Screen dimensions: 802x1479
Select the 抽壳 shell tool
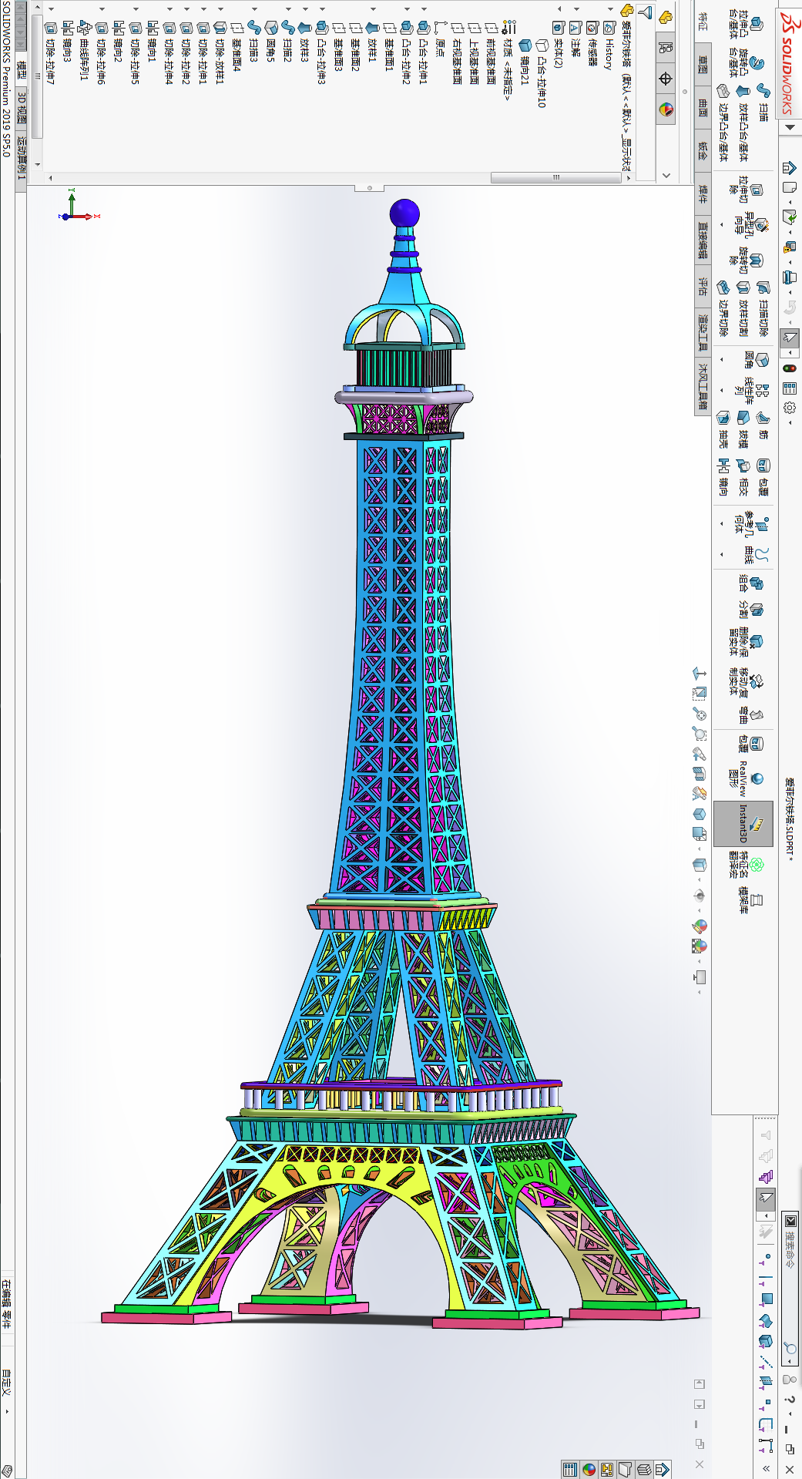point(723,429)
